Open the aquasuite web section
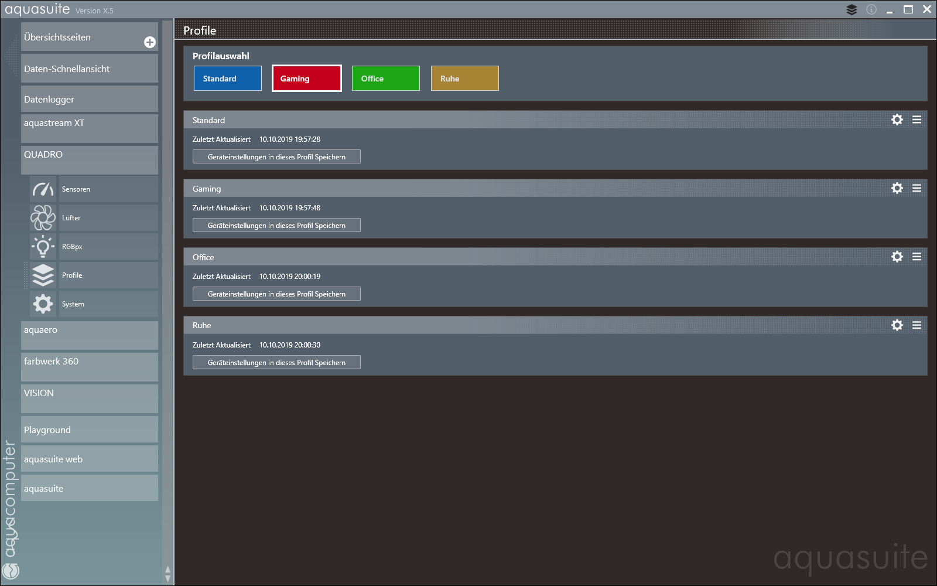This screenshot has height=586, width=937. tap(90, 459)
